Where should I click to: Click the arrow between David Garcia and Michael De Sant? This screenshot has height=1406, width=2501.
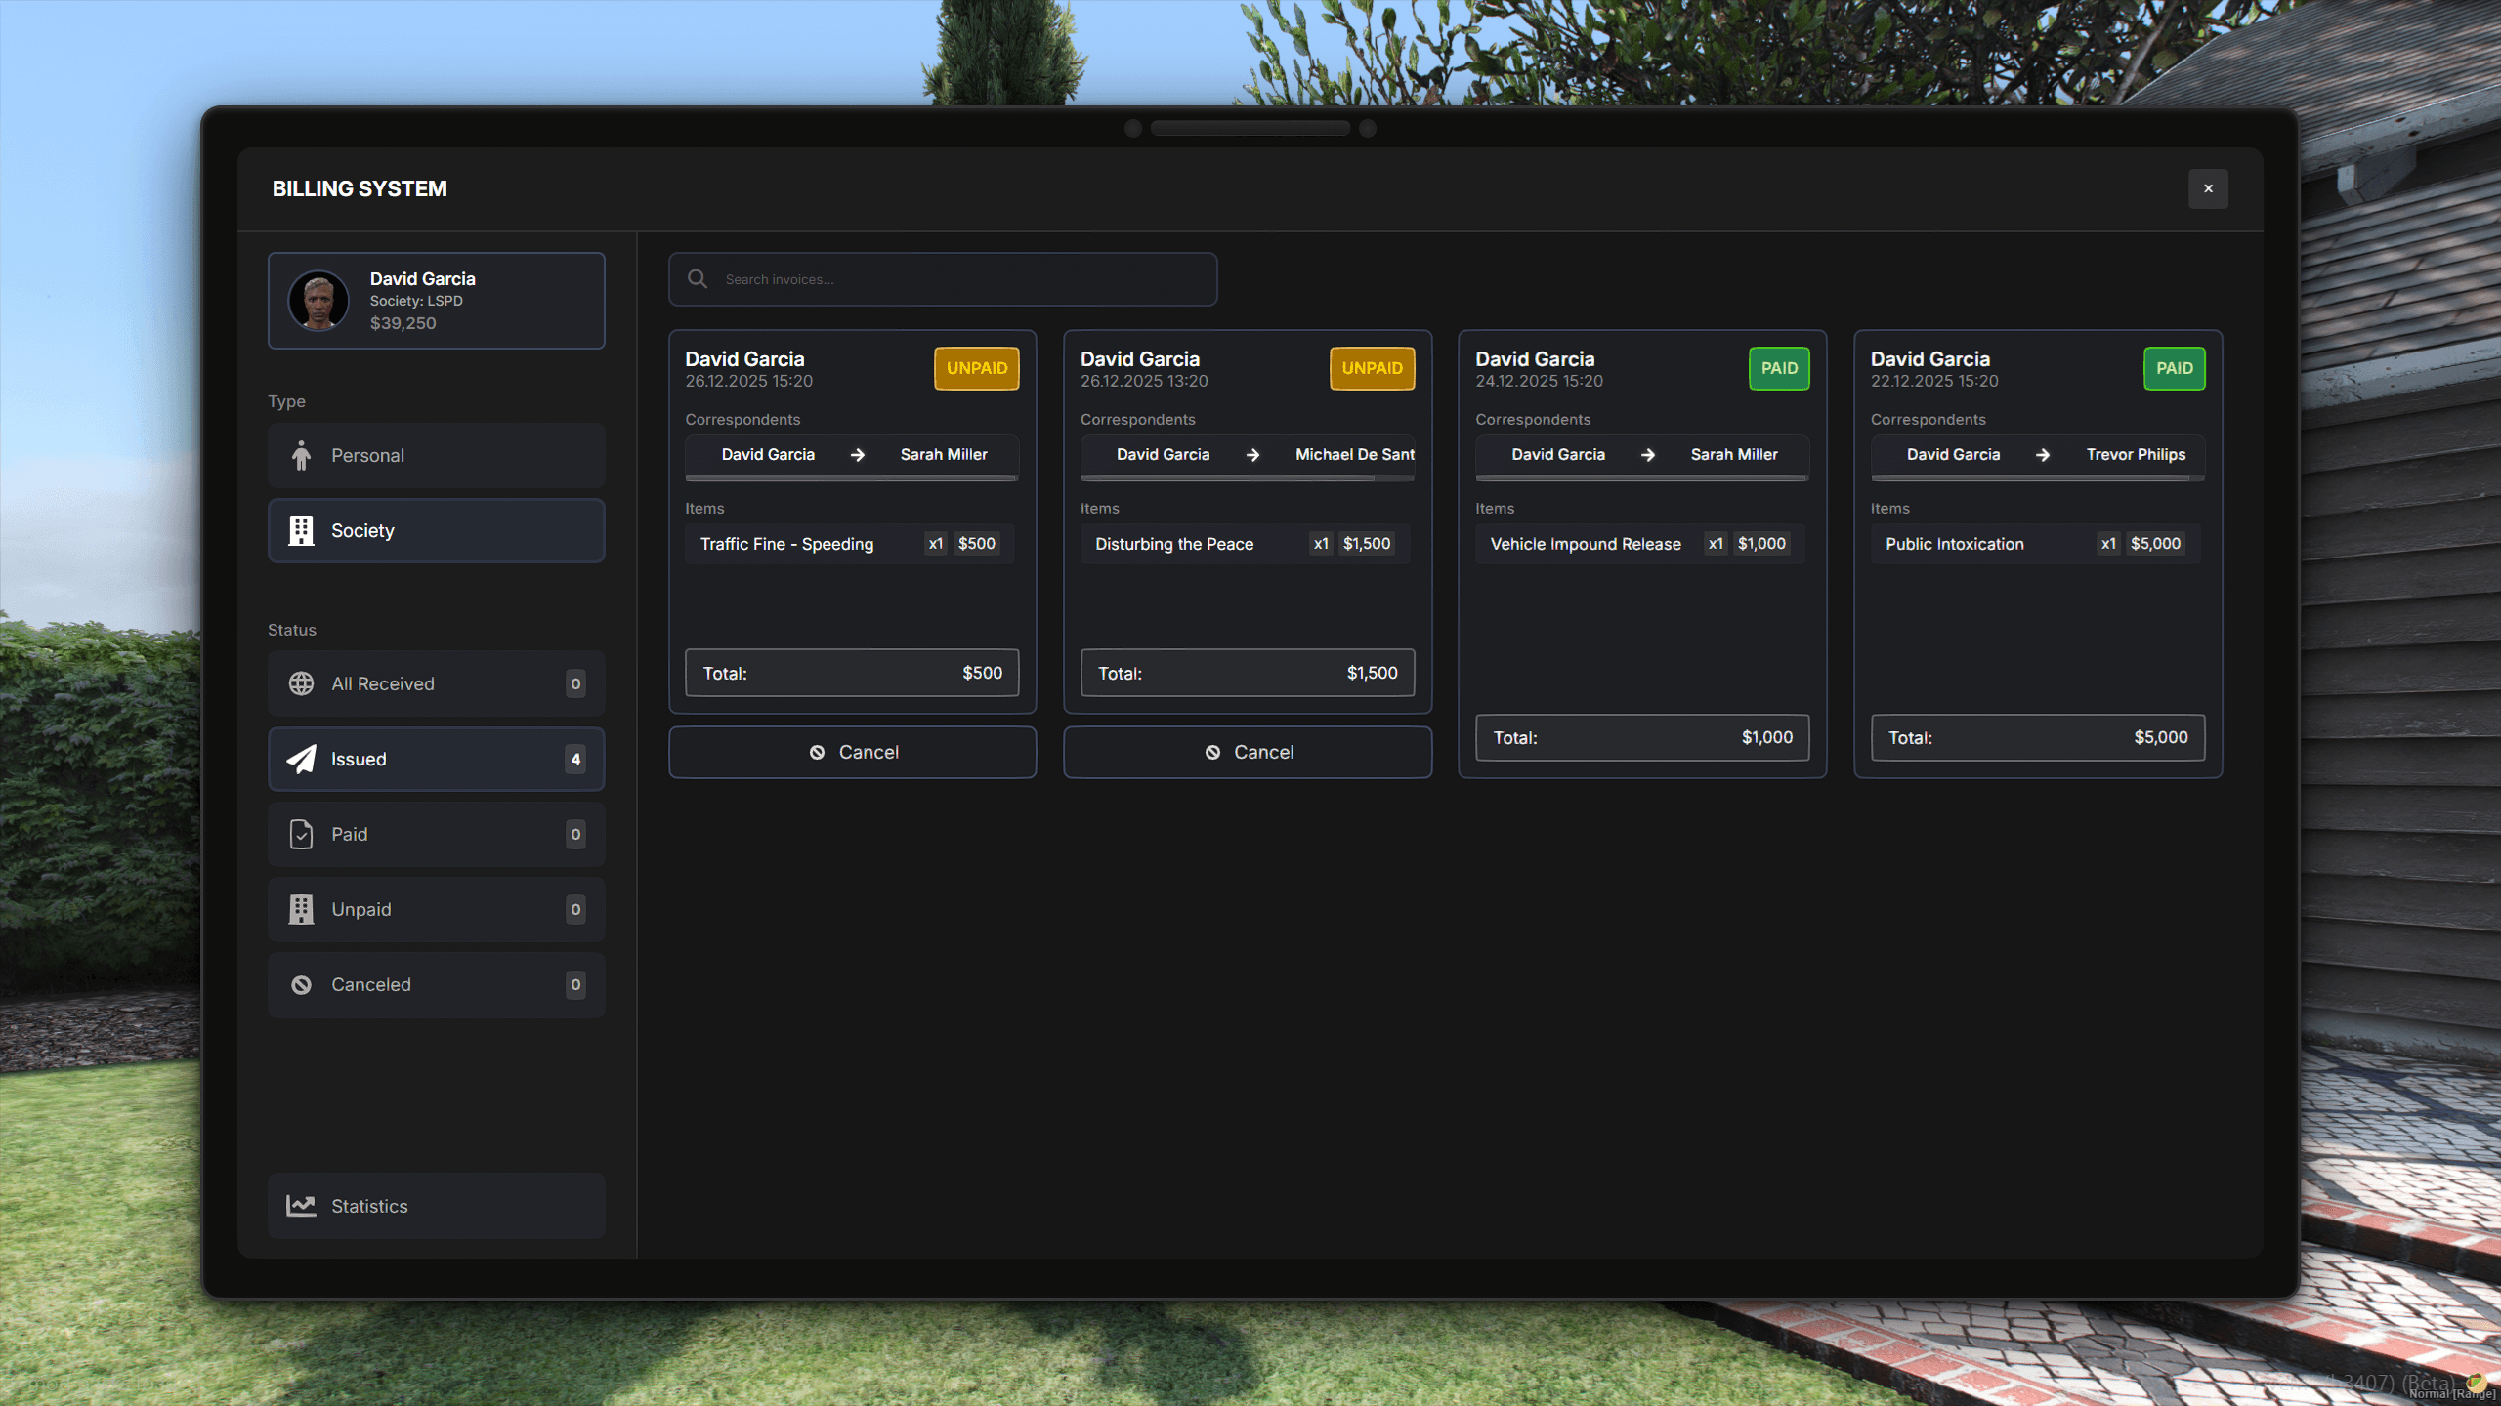tap(1252, 455)
